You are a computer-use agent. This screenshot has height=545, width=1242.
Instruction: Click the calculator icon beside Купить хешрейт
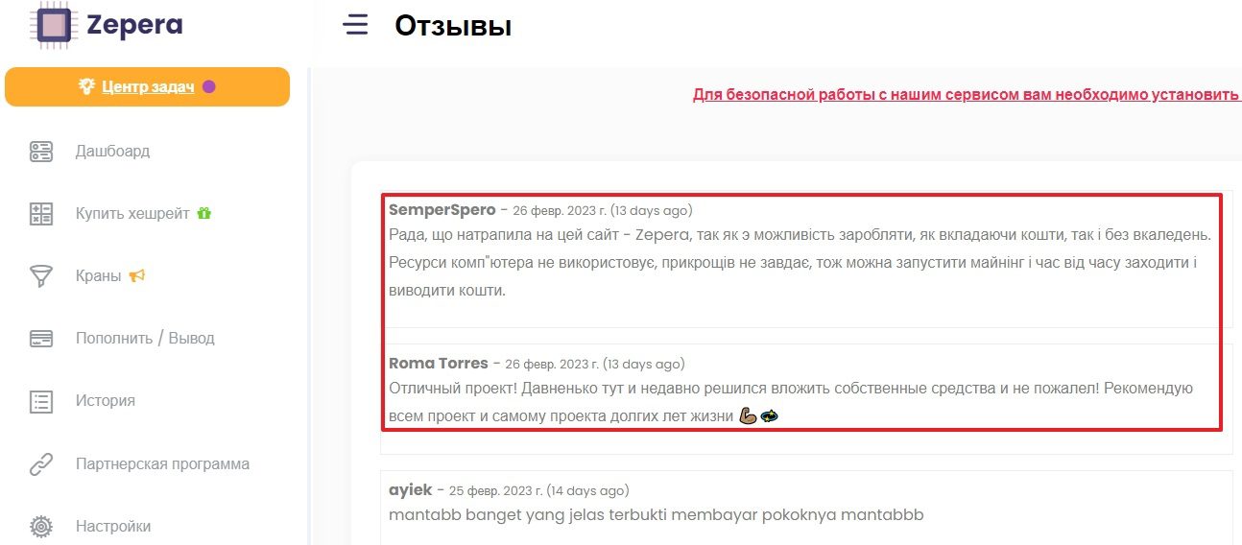[x=41, y=214]
